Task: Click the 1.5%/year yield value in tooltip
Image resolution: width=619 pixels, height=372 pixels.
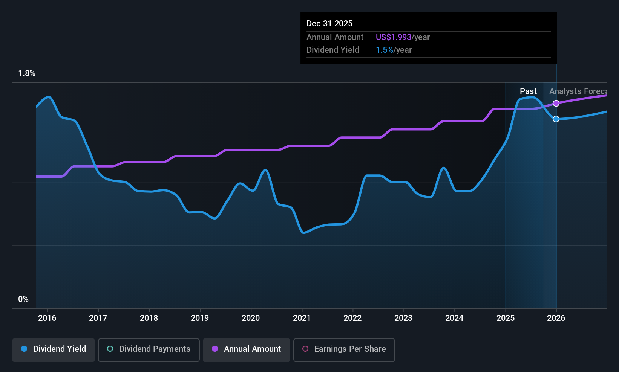Action: click(x=394, y=50)
